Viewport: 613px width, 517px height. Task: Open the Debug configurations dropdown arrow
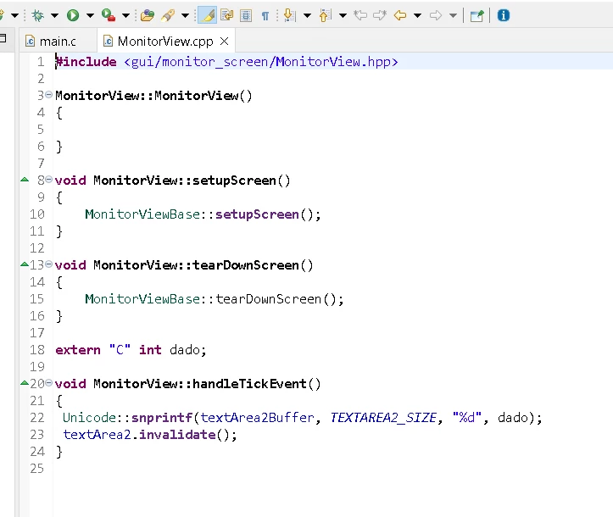tap(54, 15)
